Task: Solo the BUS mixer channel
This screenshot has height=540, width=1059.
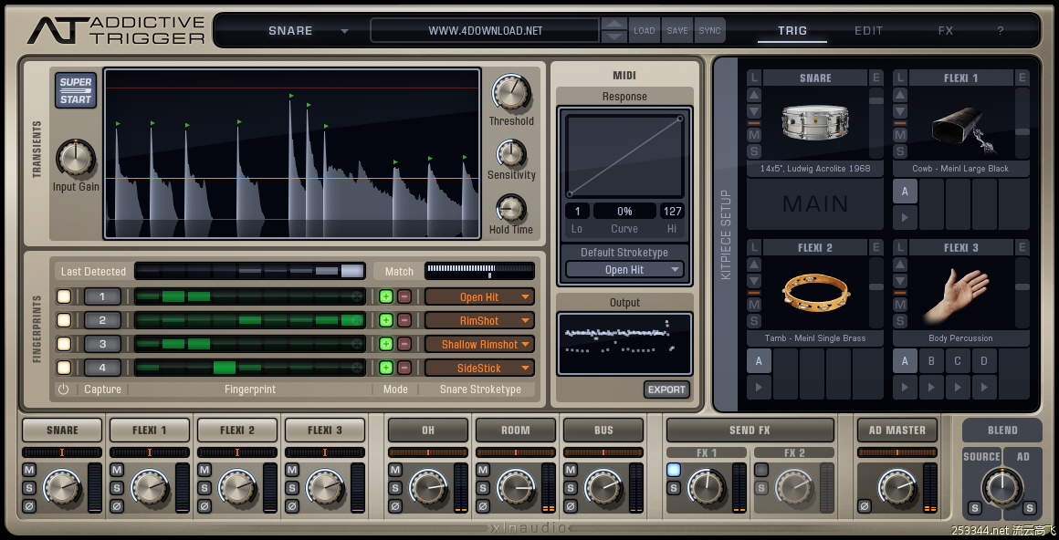Action: (571, 487)
